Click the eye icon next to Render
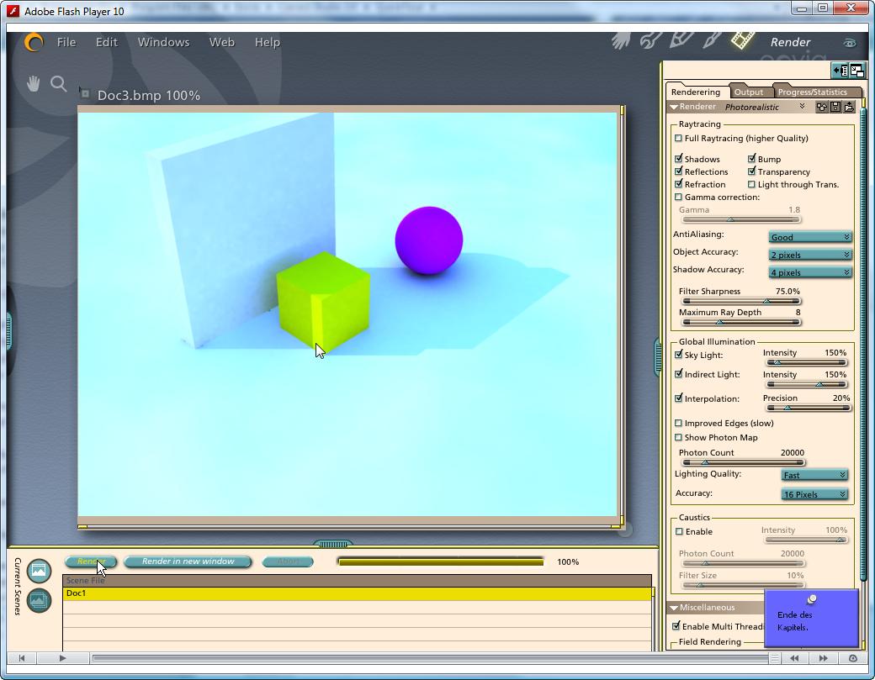The width and height of the screenshot is (875, 680). coord(849,43)
